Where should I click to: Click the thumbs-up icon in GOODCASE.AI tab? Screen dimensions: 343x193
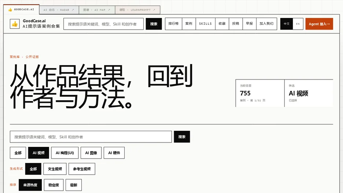tap(10, 10)
